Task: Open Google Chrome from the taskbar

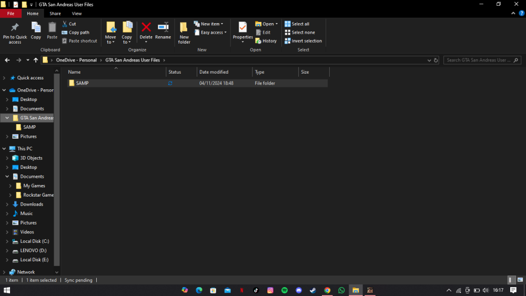Action: point(327,290)
